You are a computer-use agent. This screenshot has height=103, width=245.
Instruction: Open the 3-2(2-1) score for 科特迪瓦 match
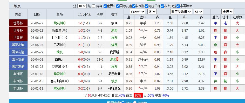point(84,88)
